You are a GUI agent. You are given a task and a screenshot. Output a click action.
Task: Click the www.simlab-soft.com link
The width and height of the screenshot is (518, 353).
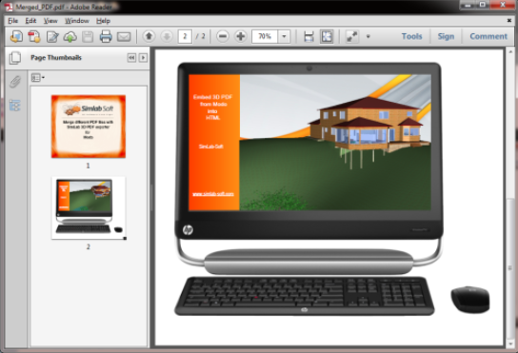[x=213, y=194]
